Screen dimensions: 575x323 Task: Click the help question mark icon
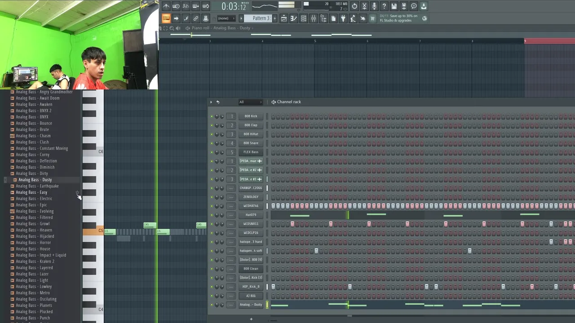(384, 6)
